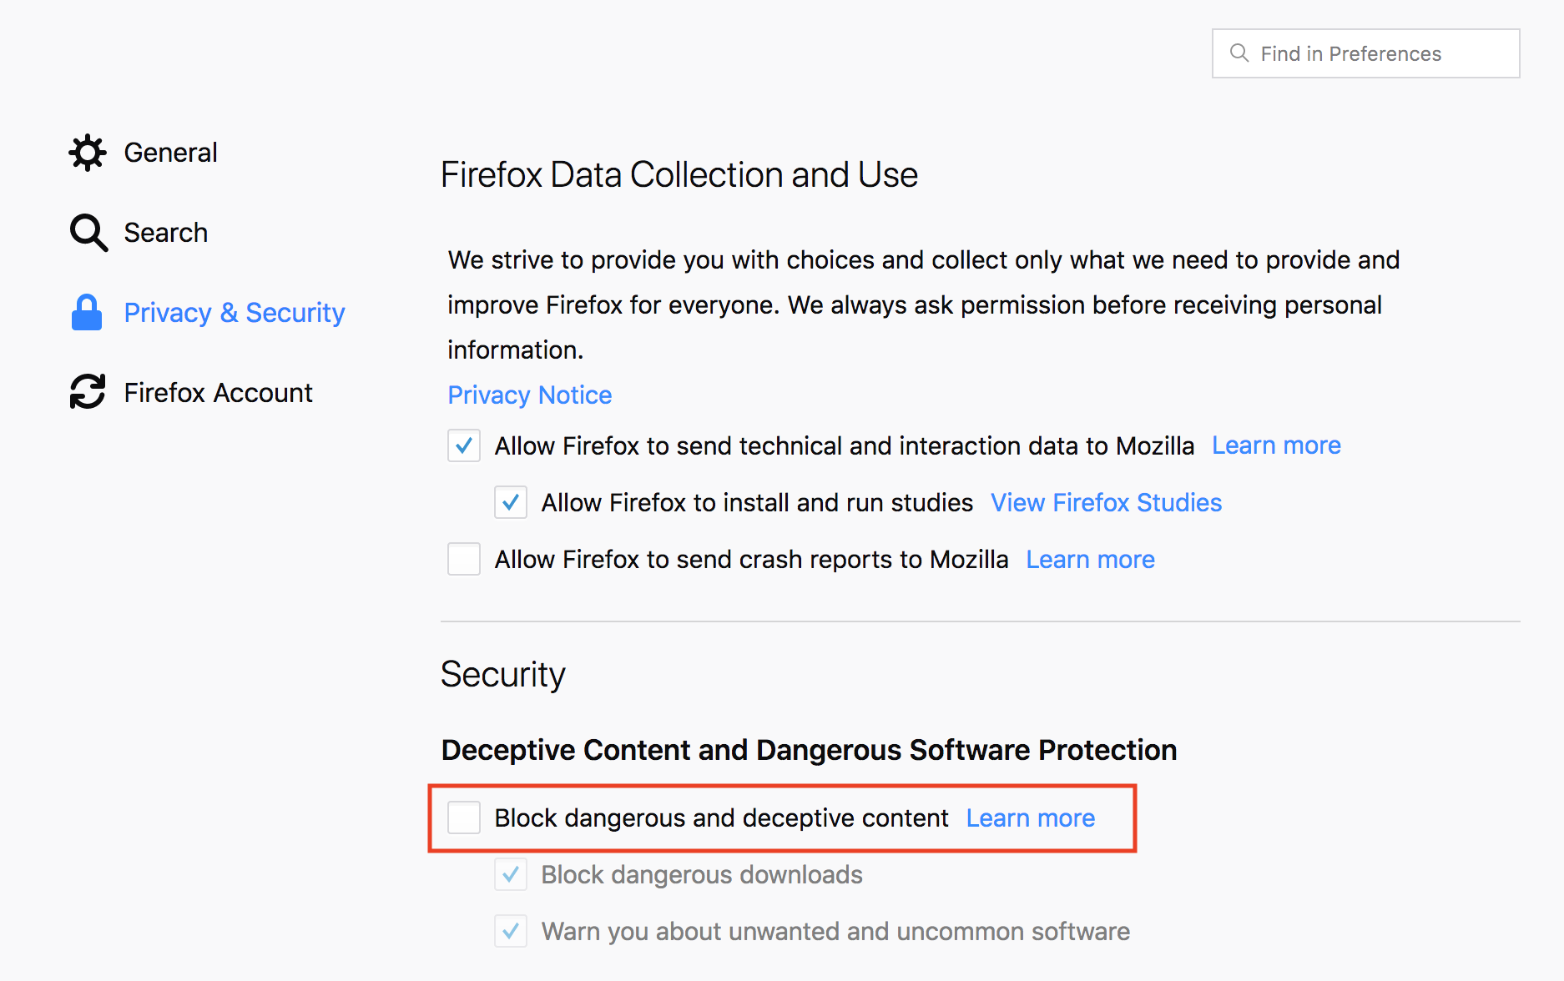Click the magnifier icon inside Find in Preferences
This screenshot has width=1564, height=981.
1239,53
